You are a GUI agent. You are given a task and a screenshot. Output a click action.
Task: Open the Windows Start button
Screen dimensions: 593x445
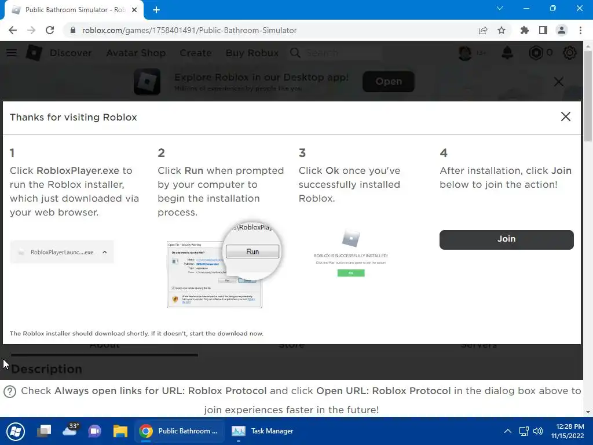(x=15, y=431)
